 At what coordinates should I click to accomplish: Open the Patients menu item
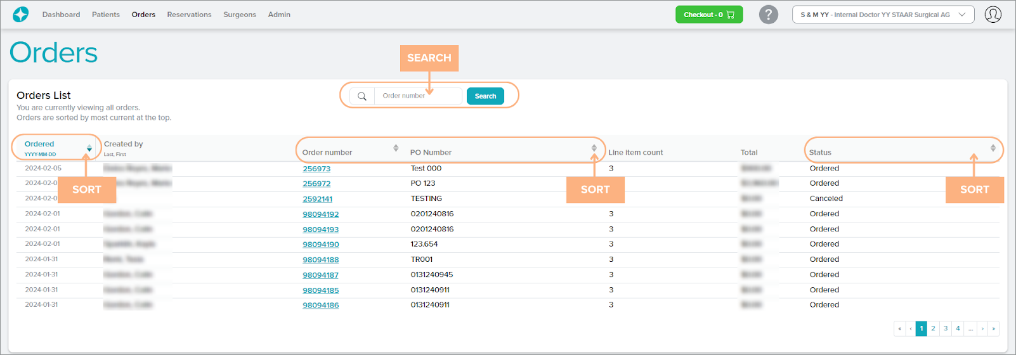(105, 15)
